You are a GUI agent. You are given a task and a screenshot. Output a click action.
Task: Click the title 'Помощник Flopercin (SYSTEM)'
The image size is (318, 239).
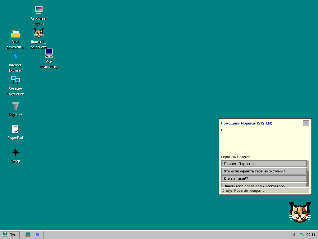coord(247,123)
